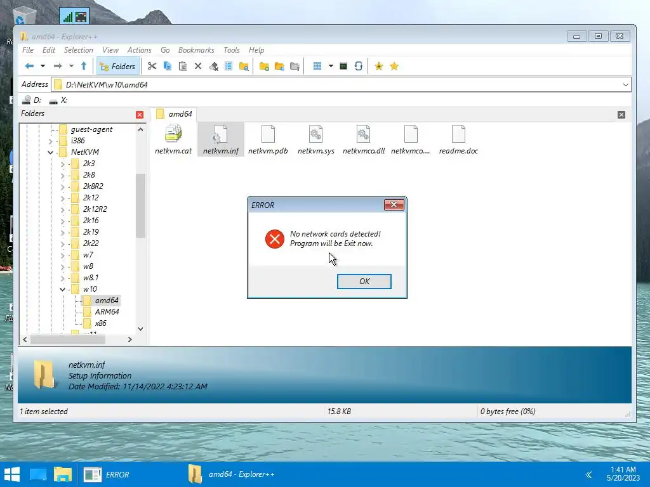Image resolution: width=650 pixels, height=487 pixels.
Task: Collapse the w10 tree node
Action: click(x=63, y=289)
